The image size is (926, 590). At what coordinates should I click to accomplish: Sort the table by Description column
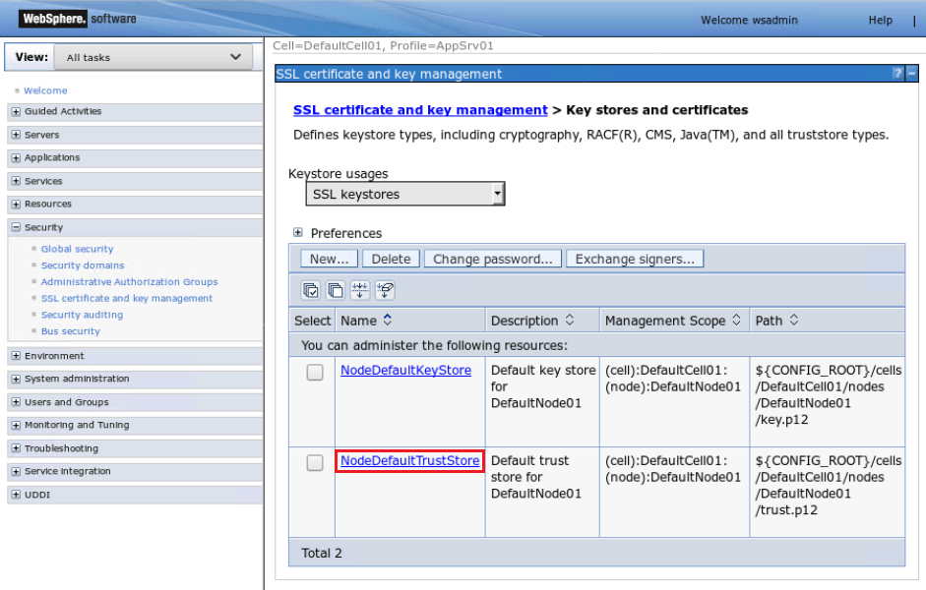pyautogui.click(x=570, y=320)
